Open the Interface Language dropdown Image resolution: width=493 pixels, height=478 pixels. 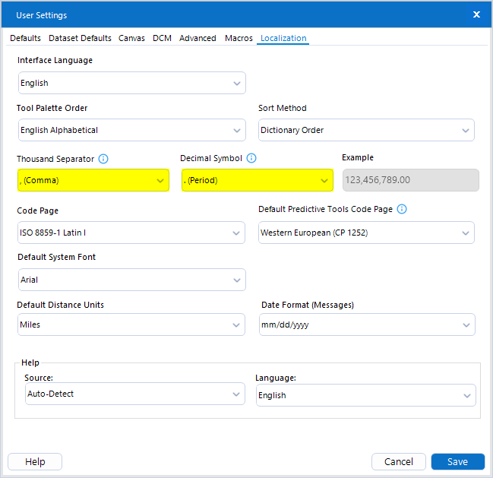(132, 83)
